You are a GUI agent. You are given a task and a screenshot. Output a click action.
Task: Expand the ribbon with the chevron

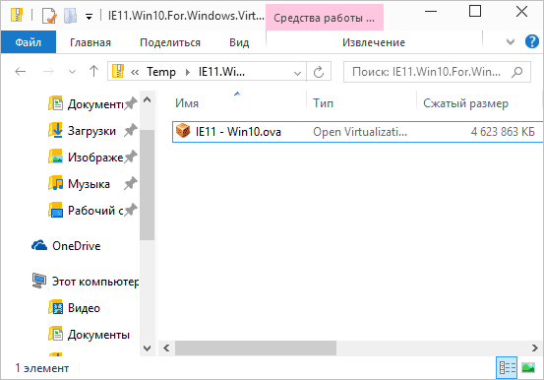coord(510,42)
